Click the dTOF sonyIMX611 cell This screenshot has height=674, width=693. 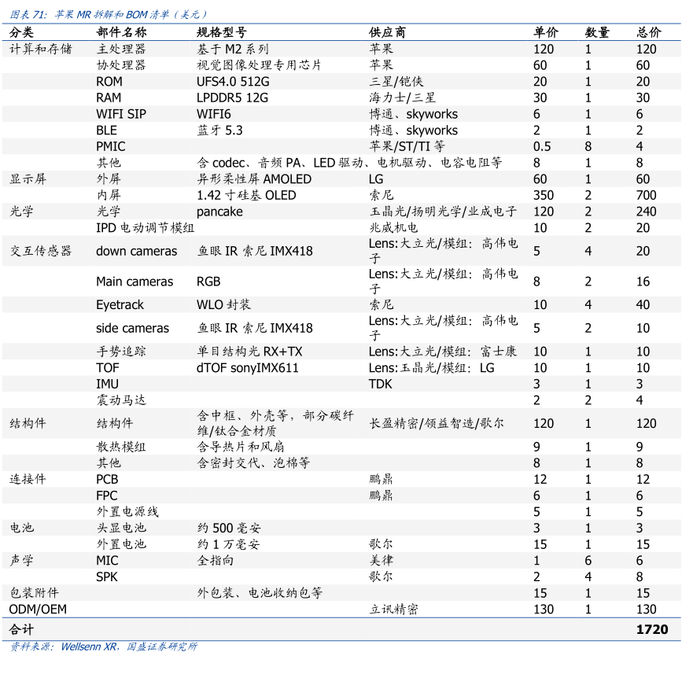point(248,368)
